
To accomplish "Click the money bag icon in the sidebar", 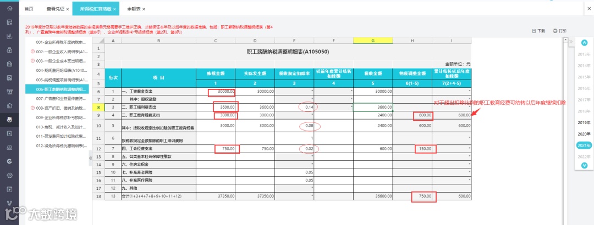I will pyautogui.click(x=9, y=50).
